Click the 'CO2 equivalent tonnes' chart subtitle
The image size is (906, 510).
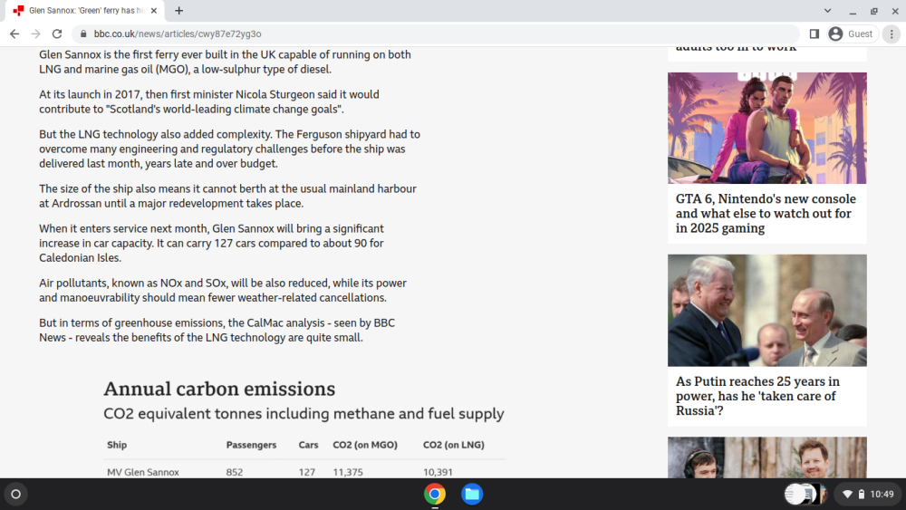click(304, 414)
